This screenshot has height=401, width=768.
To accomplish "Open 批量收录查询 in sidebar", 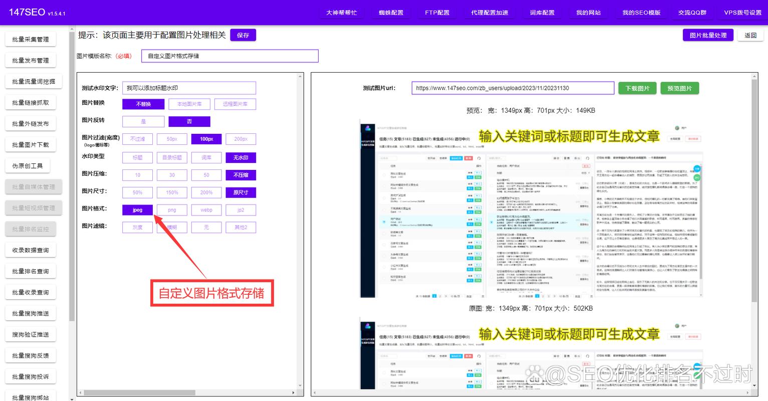I will (31, 292).
